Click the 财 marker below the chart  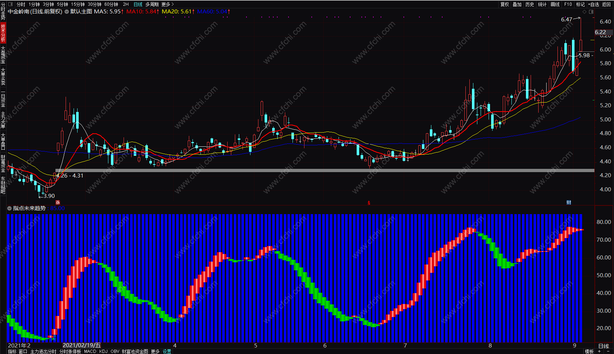coord(569,203)
